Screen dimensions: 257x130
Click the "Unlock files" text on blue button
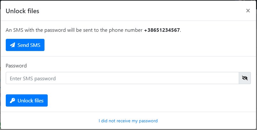(x=30, y=101)
